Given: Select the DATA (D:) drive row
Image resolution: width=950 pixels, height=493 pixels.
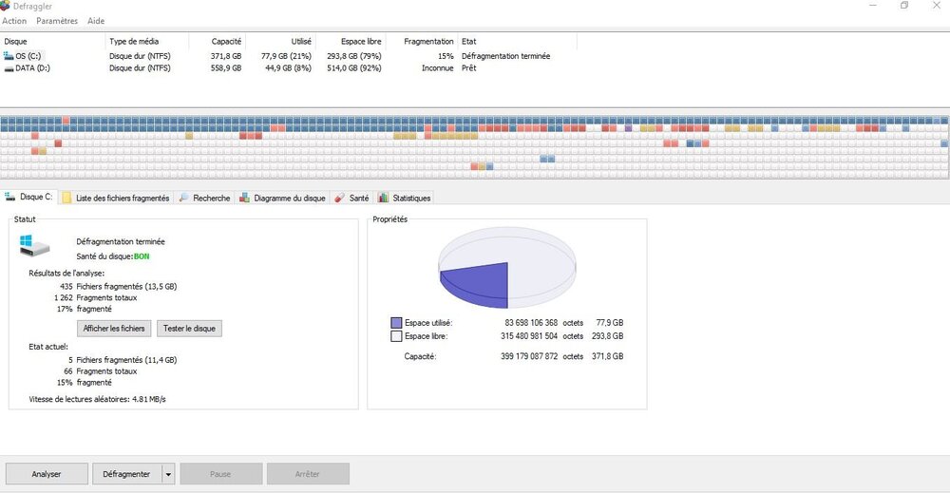Looking at the screenshot, I should (x=289, y=68).
